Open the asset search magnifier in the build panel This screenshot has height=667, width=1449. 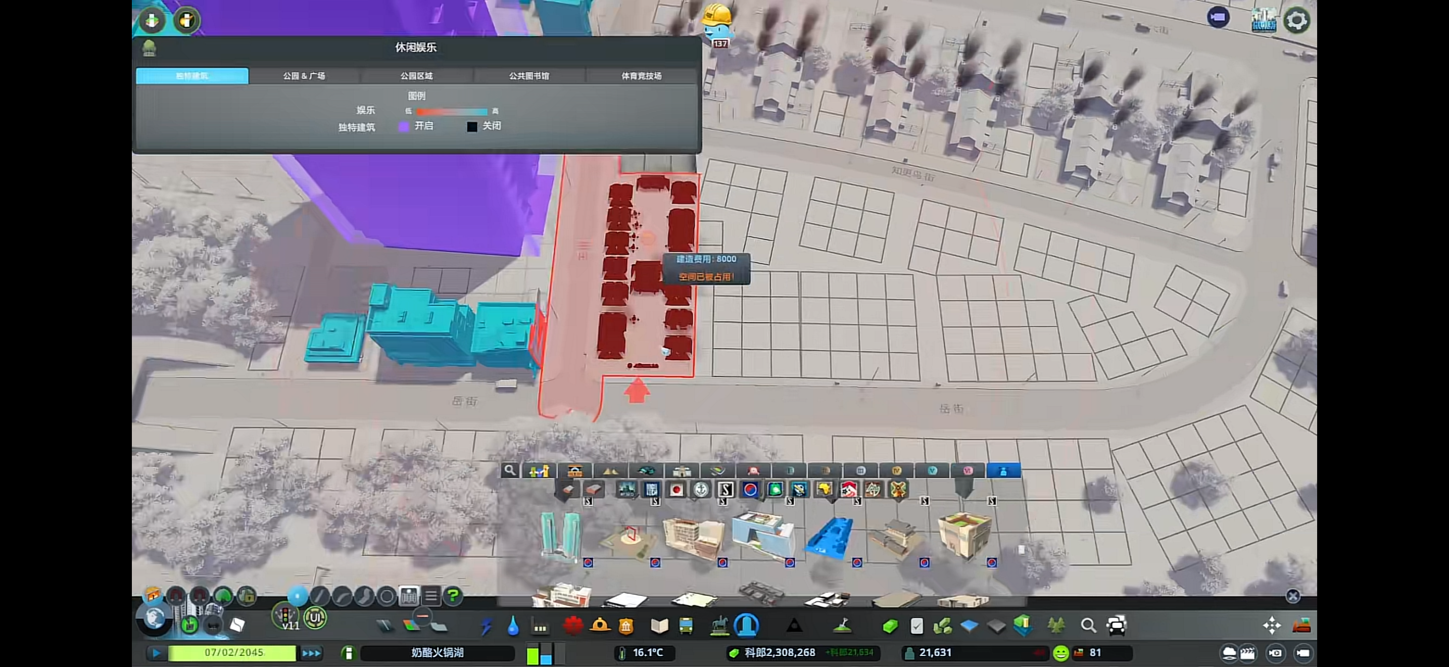click(510, 470)
